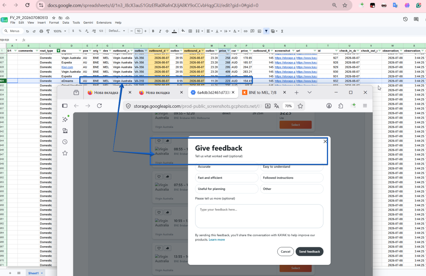Open the zoom 100% dropdown

[x=60, y=31]
